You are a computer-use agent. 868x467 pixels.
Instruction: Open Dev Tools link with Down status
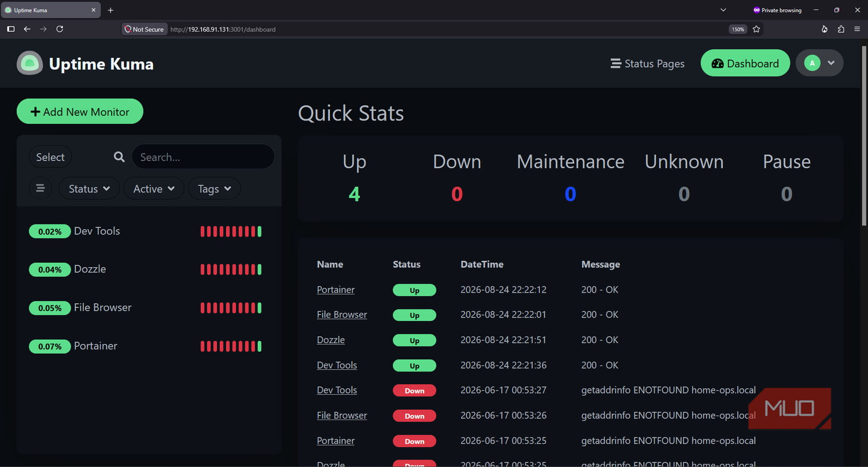click(x=337, y=391)
